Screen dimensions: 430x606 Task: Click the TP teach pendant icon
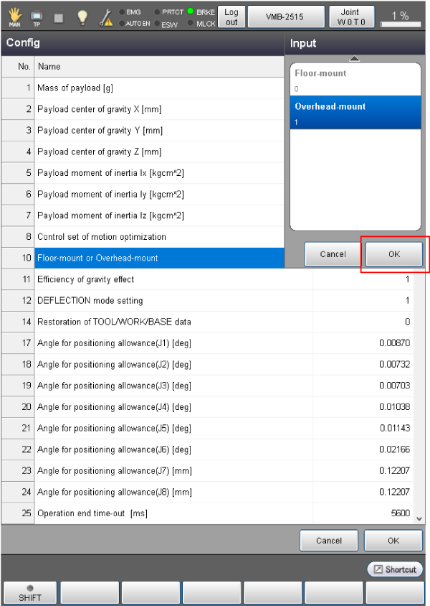coord(36,16)
